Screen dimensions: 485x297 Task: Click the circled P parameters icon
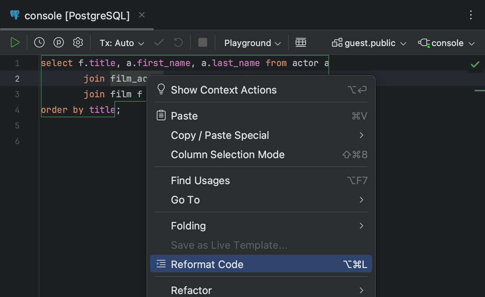[58, 42]
